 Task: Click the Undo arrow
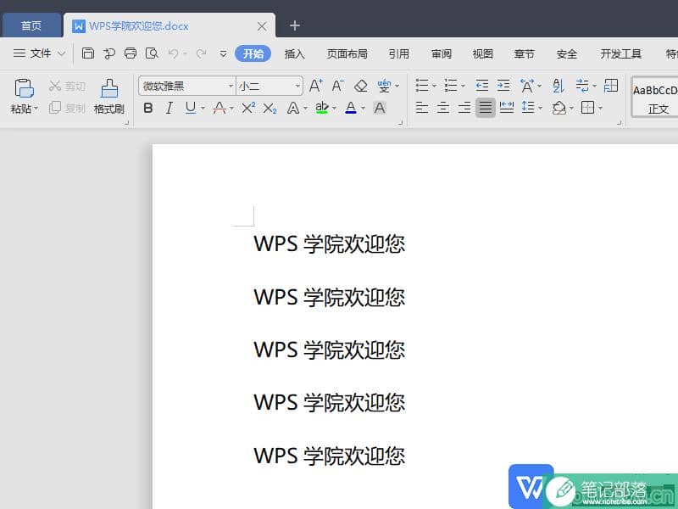[x=174, y=53]
